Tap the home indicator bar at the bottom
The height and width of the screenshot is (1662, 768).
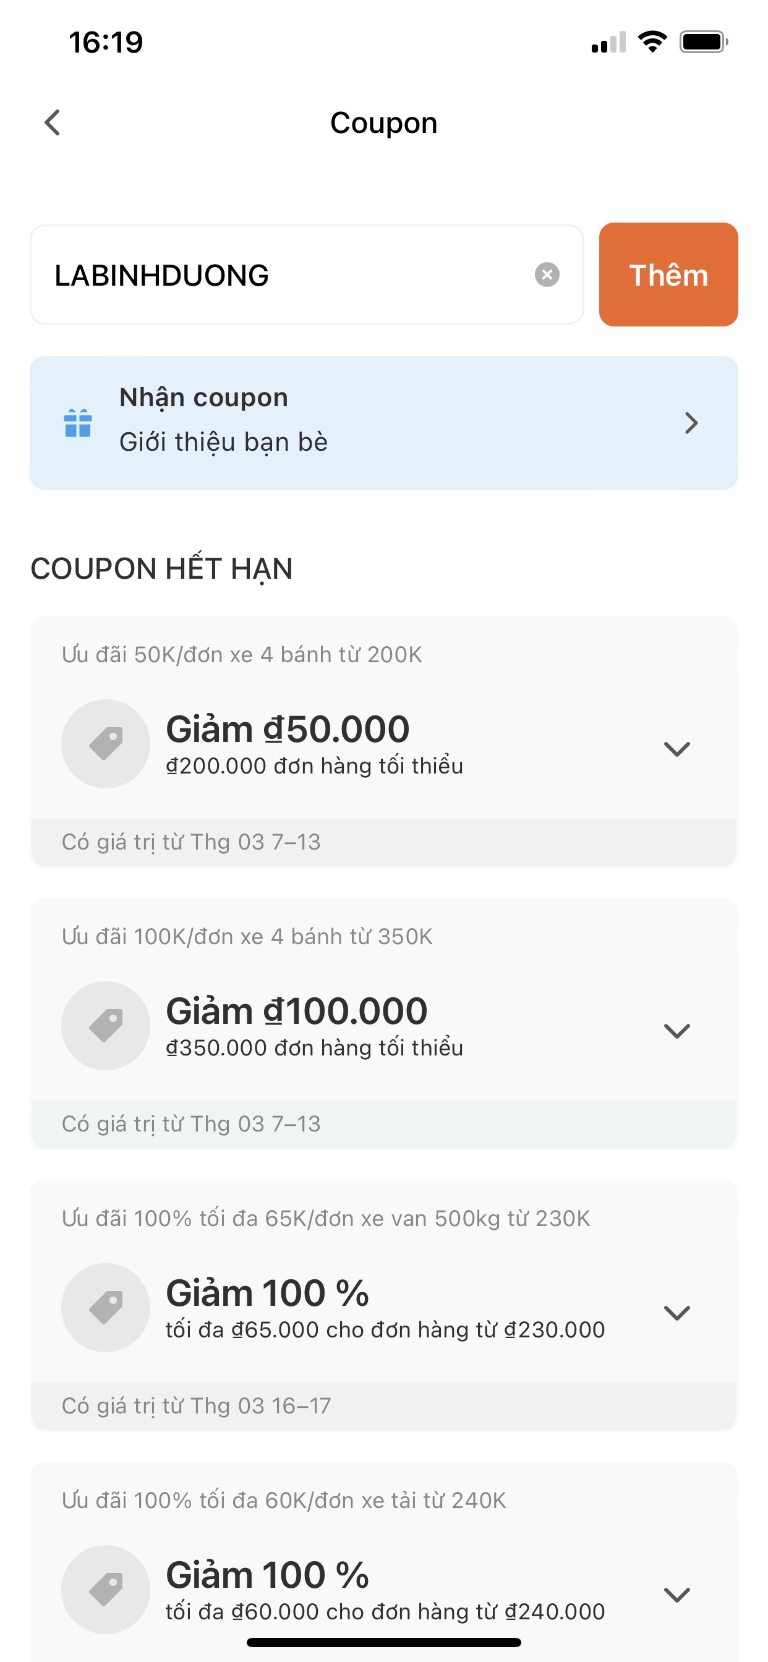click(x=384, y=1643)
